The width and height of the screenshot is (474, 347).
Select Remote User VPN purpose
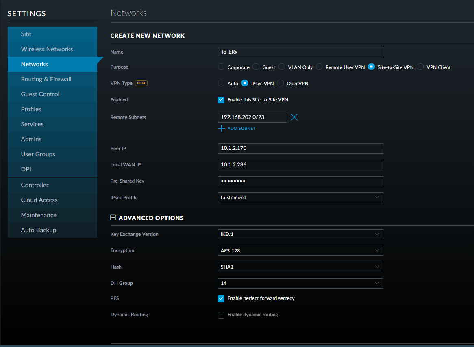coord(319,67)
